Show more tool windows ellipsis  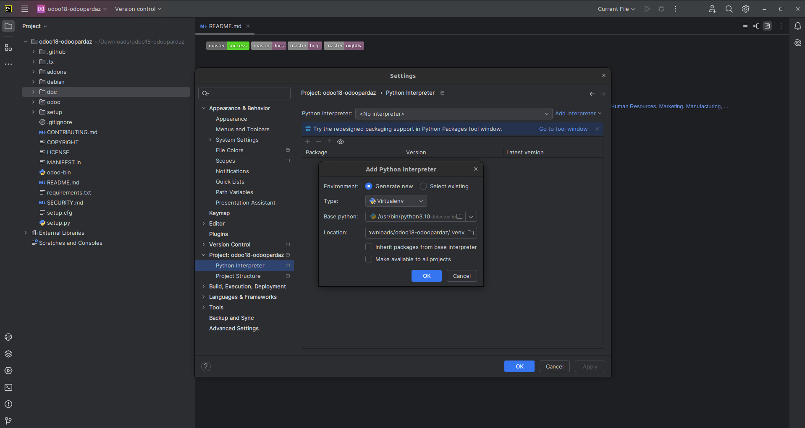tap(8, 64)
